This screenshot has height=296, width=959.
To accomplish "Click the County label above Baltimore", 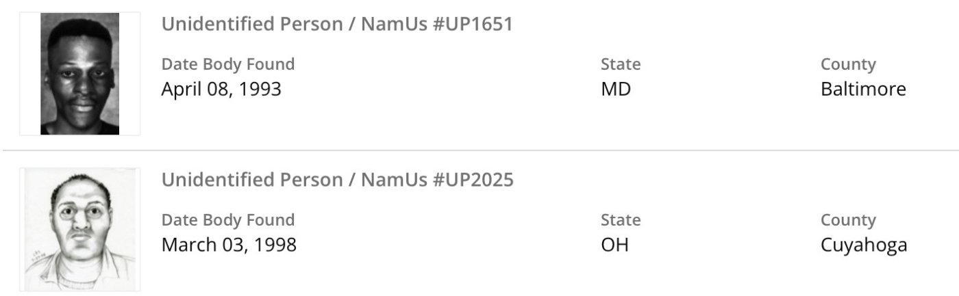I will coord(848,64).
